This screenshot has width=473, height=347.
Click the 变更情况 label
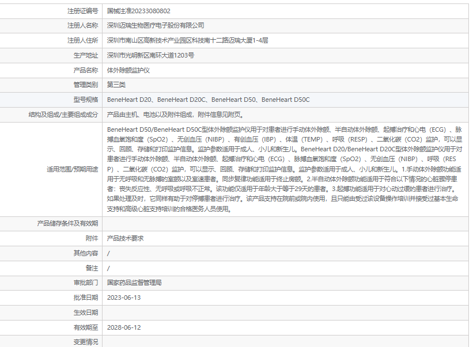click(x=86, y=342)
